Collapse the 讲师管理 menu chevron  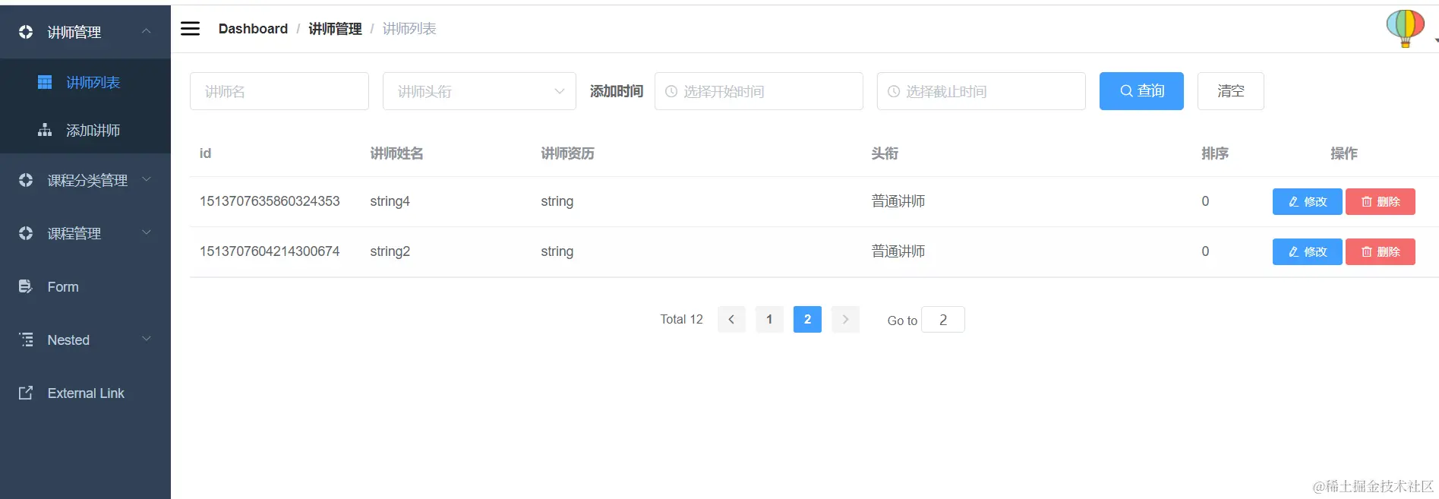tap(147, 31)
